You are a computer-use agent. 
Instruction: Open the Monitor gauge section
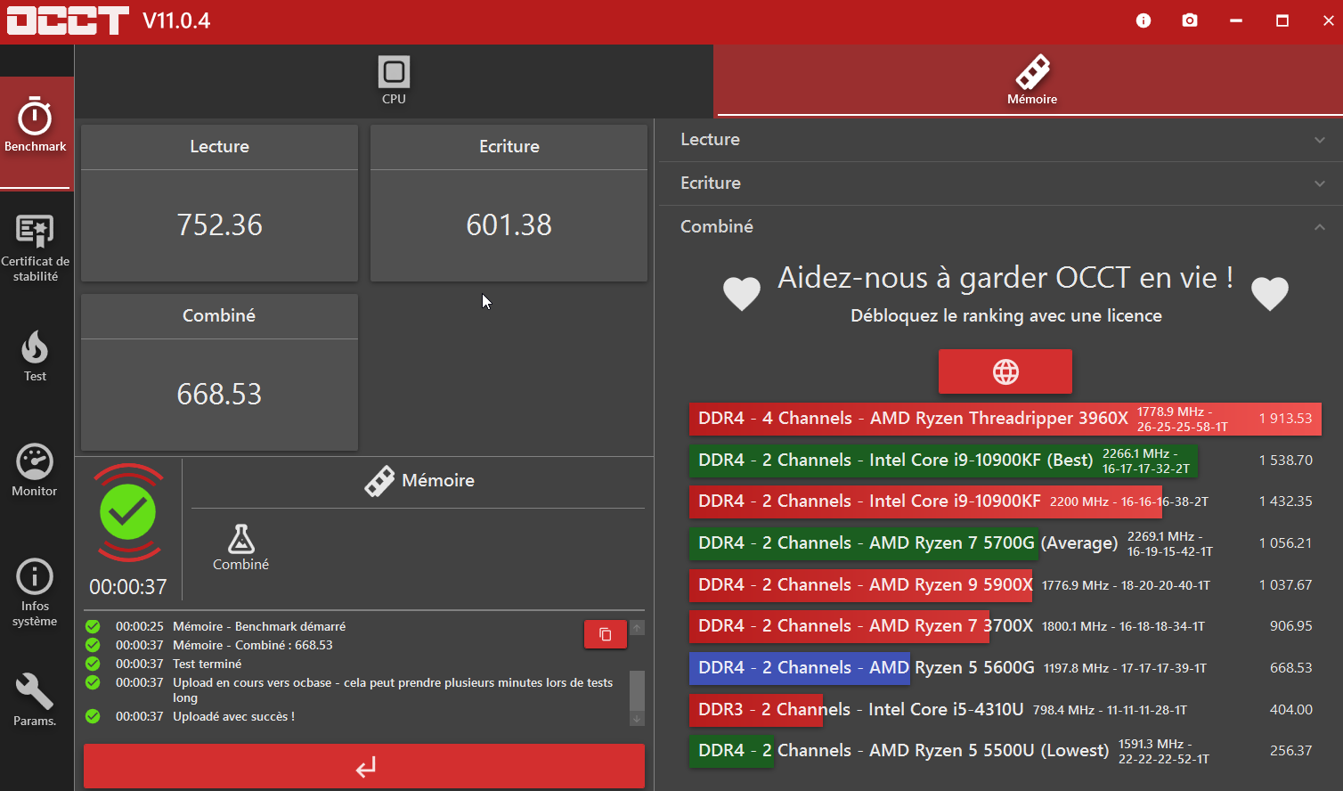[35, 470]
